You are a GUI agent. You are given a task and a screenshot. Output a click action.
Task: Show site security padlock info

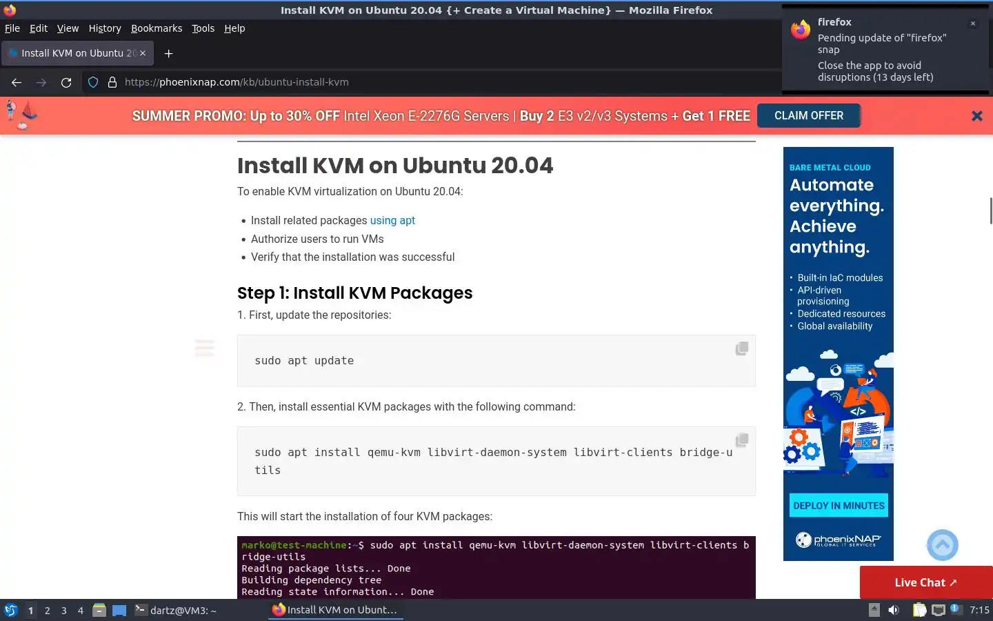112,82
